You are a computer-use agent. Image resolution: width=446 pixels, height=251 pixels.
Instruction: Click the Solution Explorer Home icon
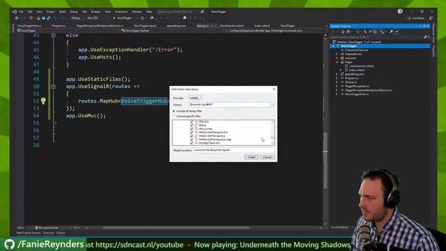pos(343,31)
